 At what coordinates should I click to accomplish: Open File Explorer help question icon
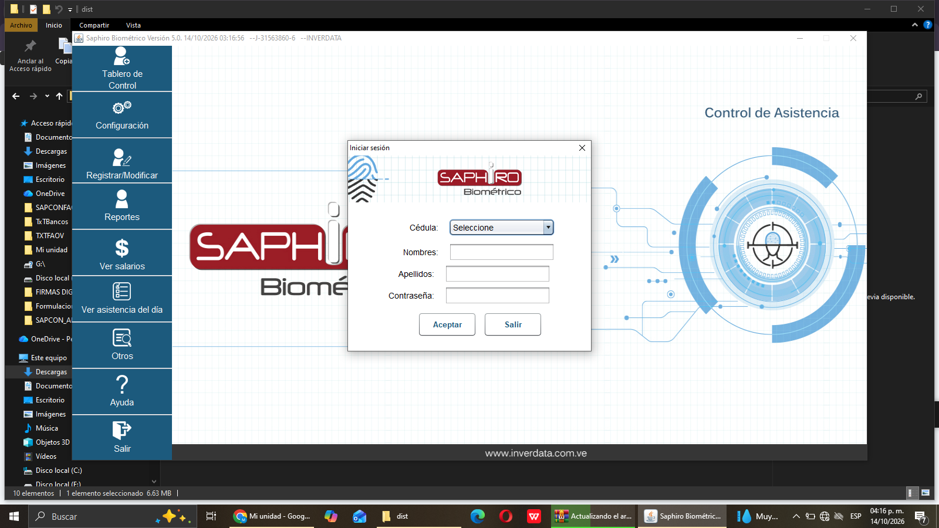pyautogui.click(x=928, y=25)
